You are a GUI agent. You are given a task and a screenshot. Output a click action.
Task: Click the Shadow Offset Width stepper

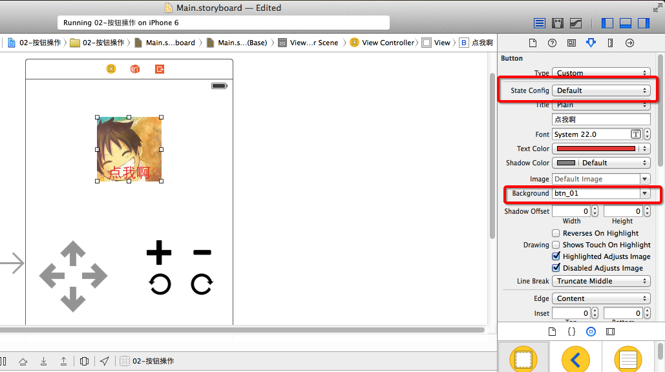(x=595, y=211)
